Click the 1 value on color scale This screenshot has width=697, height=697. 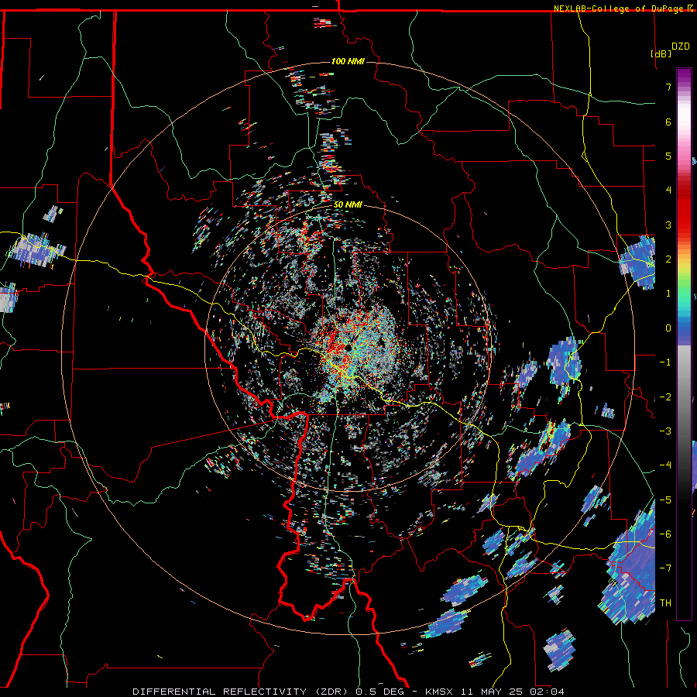(x=668, y=294)
